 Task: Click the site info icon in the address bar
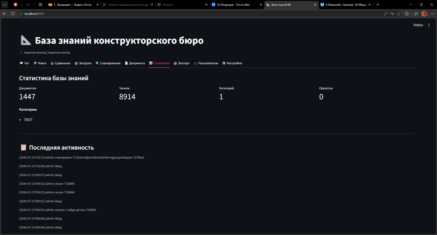tap(21, 14)
